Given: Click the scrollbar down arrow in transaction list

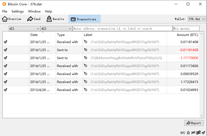Looking at the screenshot, I should [x=202, y=116].
